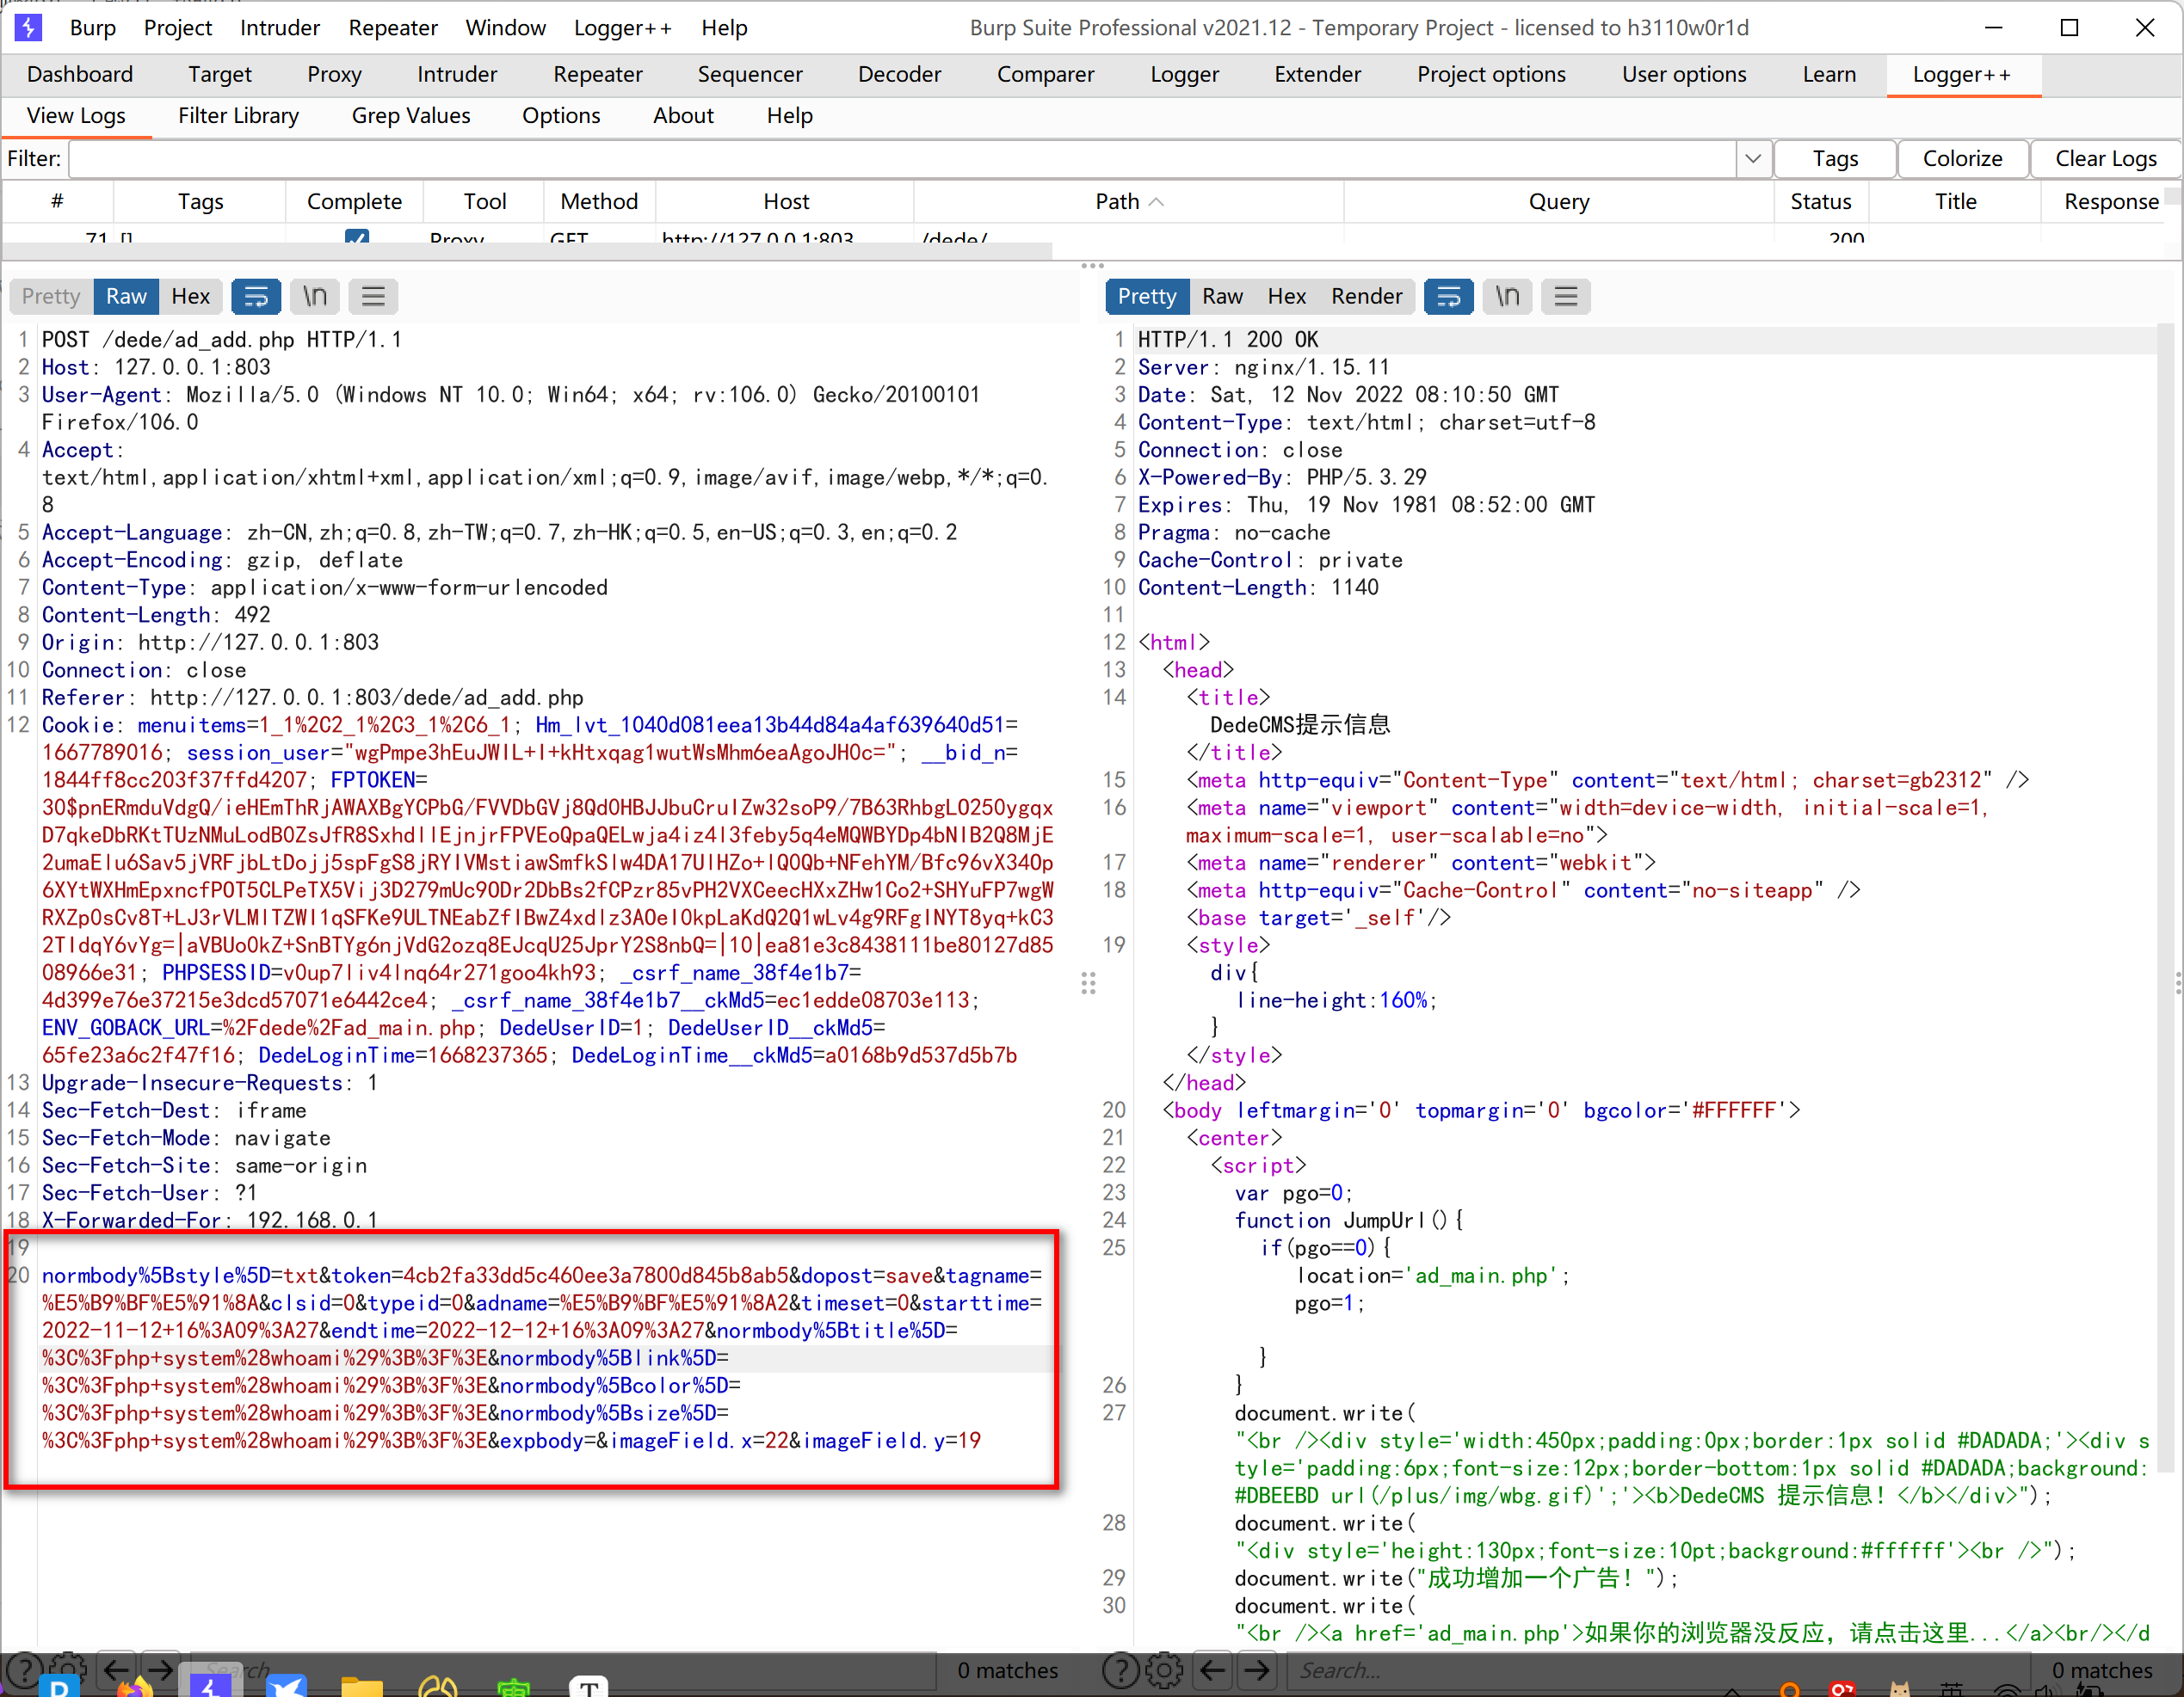This screenshot has width=2184, height=1697.
Task: Switch request view to Hex
Action: pos(190,297)
